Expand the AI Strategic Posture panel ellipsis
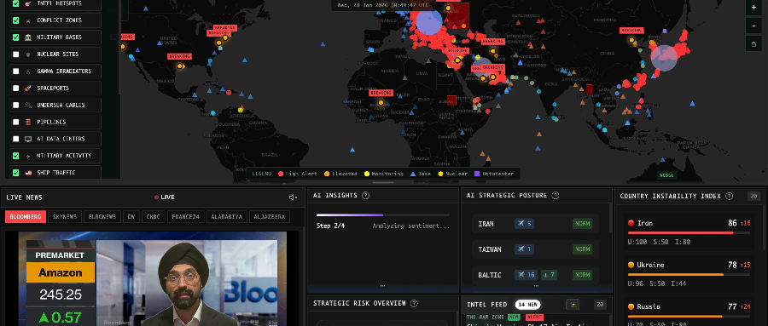 pyautogui.click(x=536, y=286)
